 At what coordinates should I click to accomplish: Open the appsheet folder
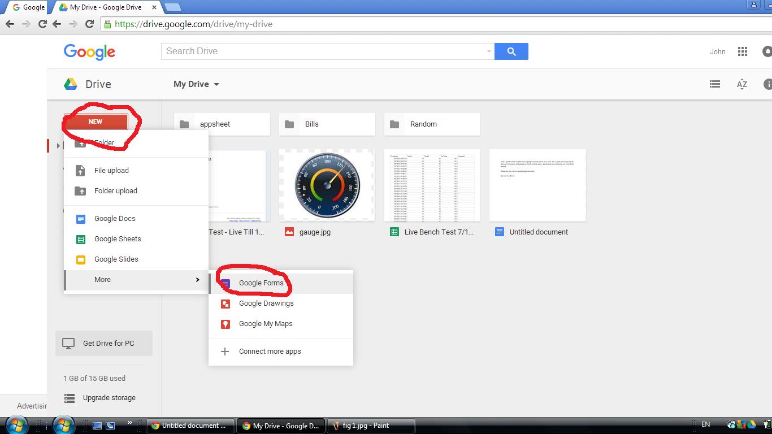(x=222, y=124)
